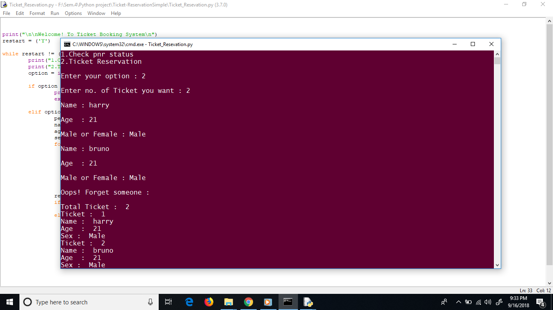Image resolution: width=553 pixels, height=310 pixels.
Task: Click the code line 'restart = ('Y')' in IDLE
Action: (x=26, y=41)
